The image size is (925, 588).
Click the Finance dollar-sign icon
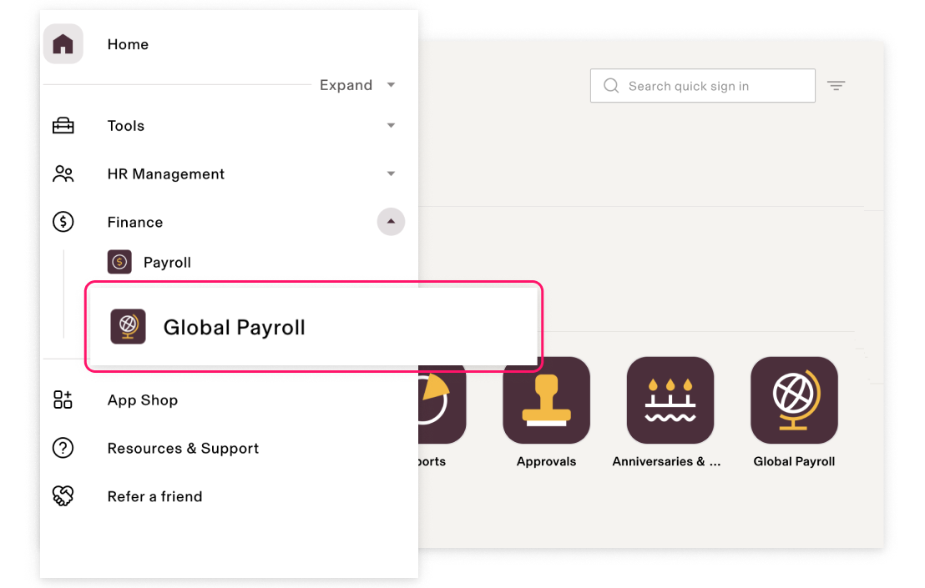click(63, 222)
